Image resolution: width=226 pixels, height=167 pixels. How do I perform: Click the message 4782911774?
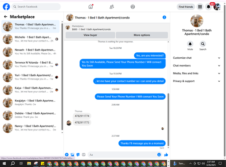pyautogui.click(x=82, y=116)
